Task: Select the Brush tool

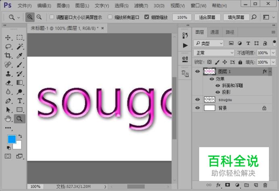Action: pyautogui.click(x=19, y=65)
